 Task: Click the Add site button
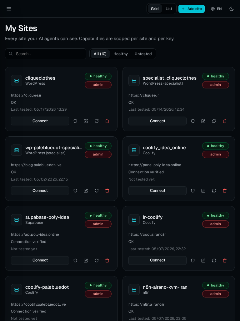click(192, 9)
